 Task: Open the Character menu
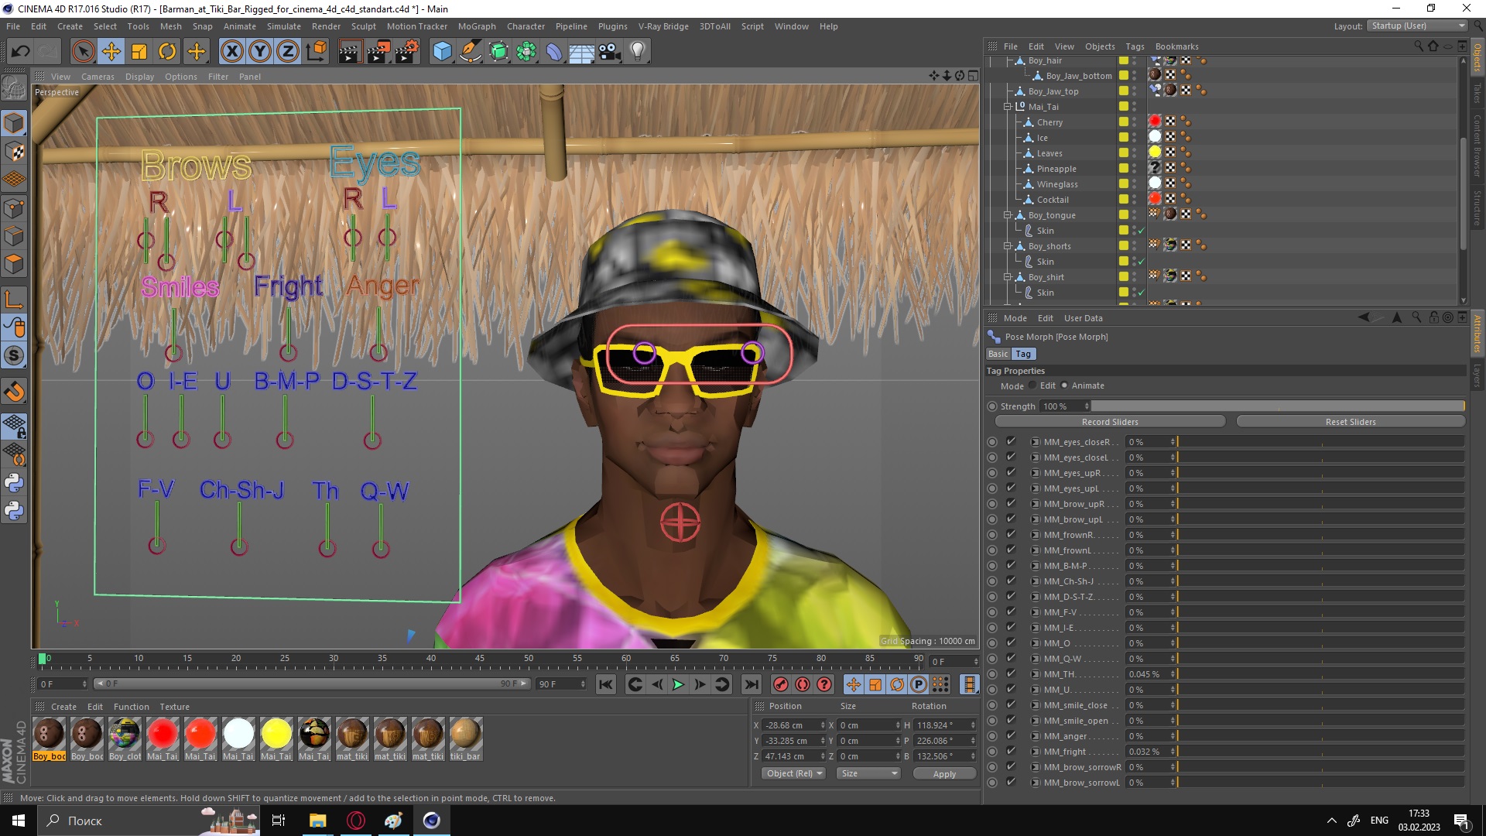coord(526,26)
